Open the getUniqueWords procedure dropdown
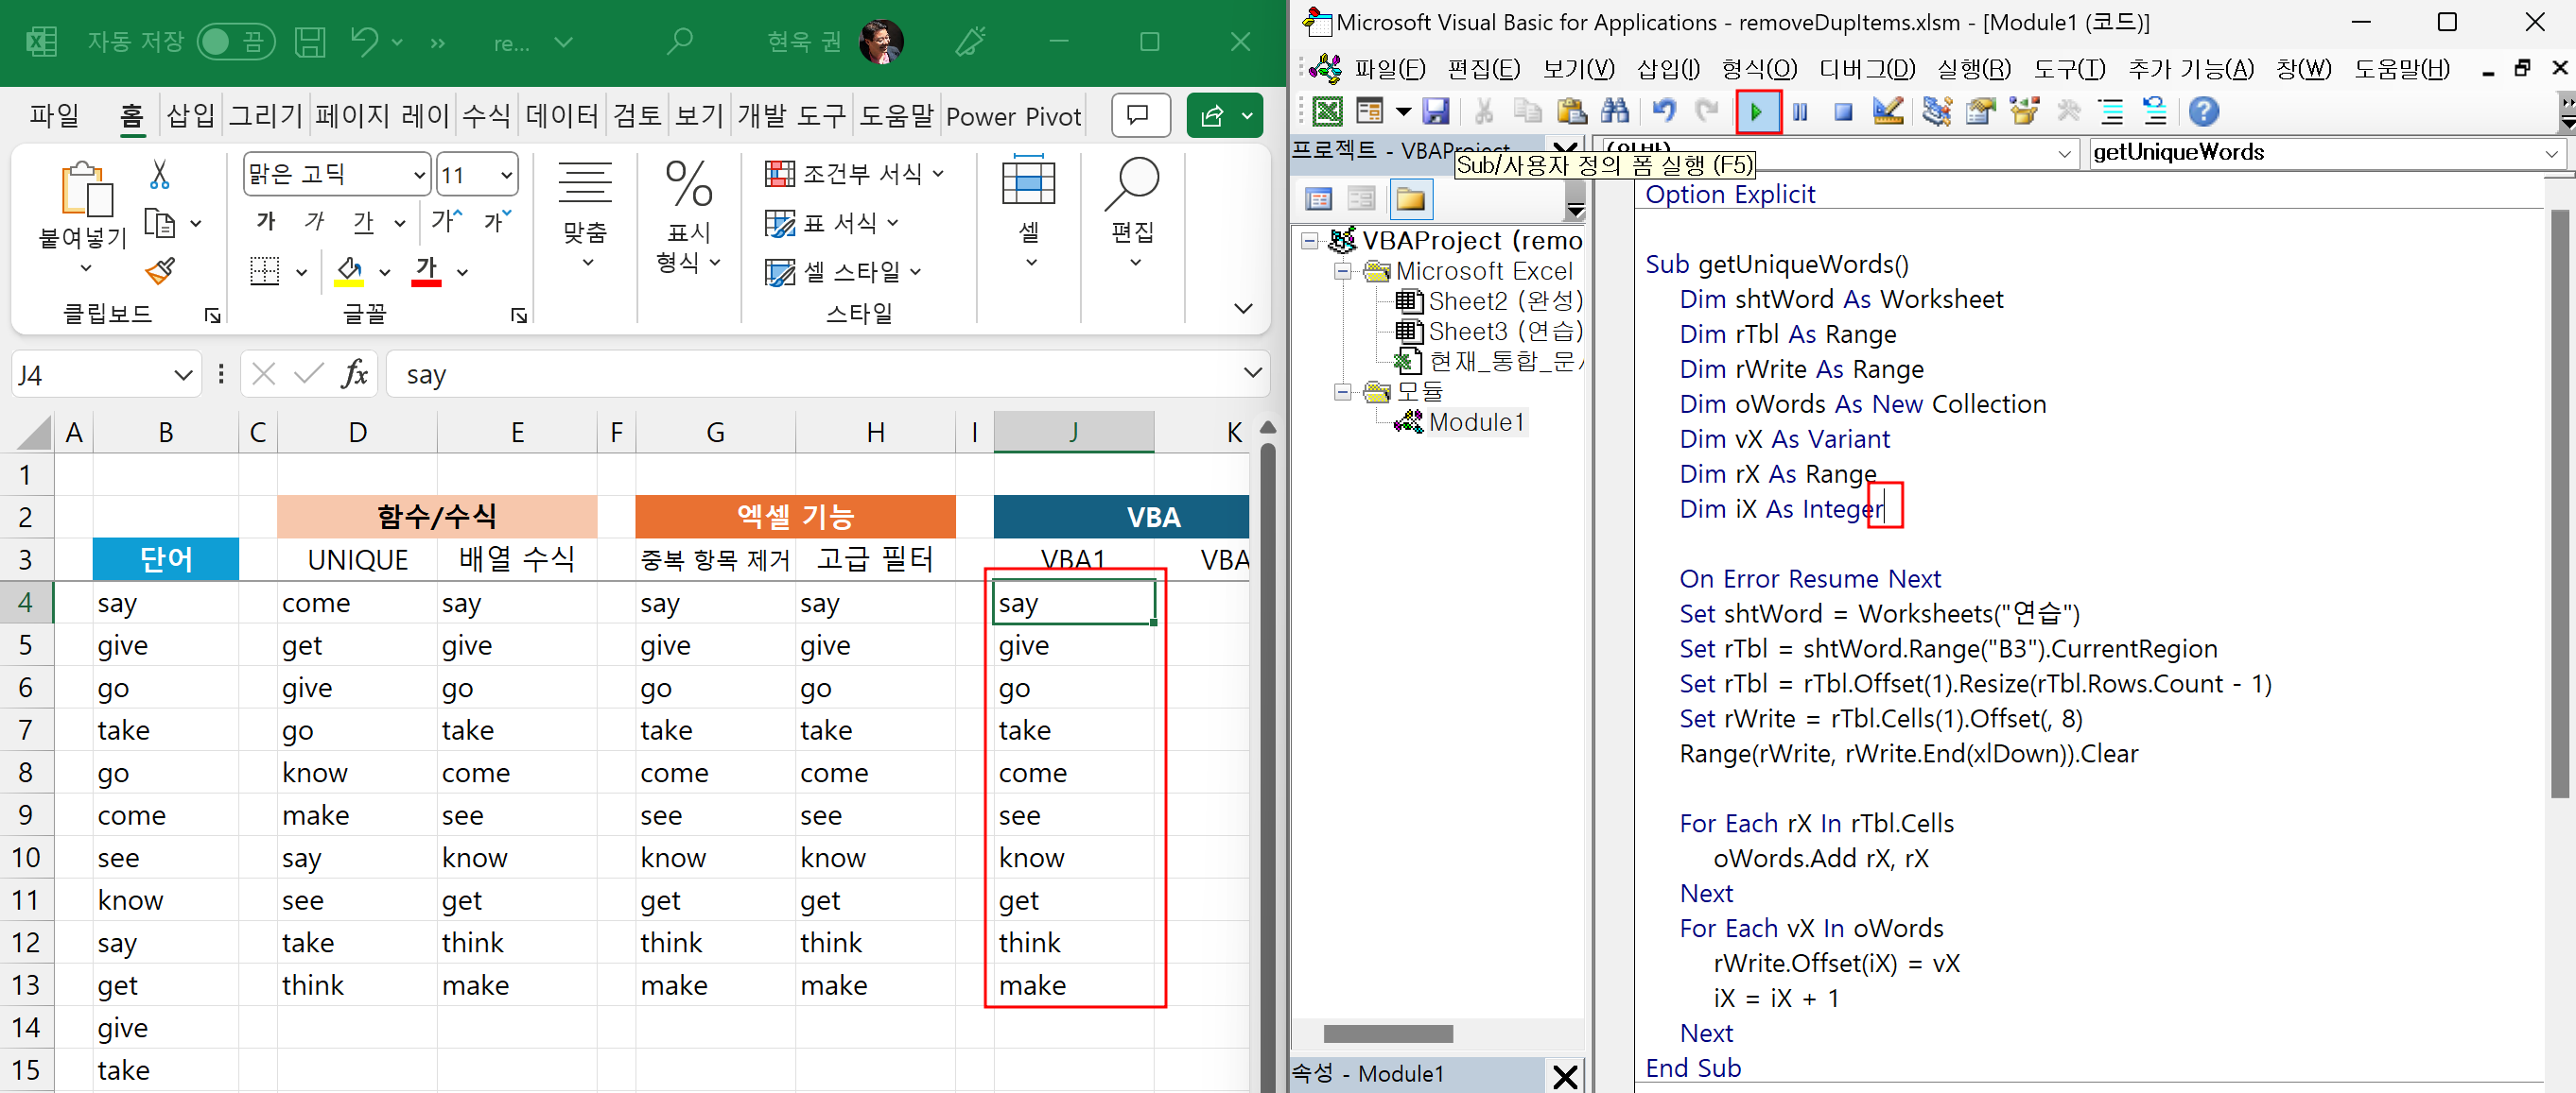The height and width of the screenshot is (1093, 2576). tap(2551, 153)
